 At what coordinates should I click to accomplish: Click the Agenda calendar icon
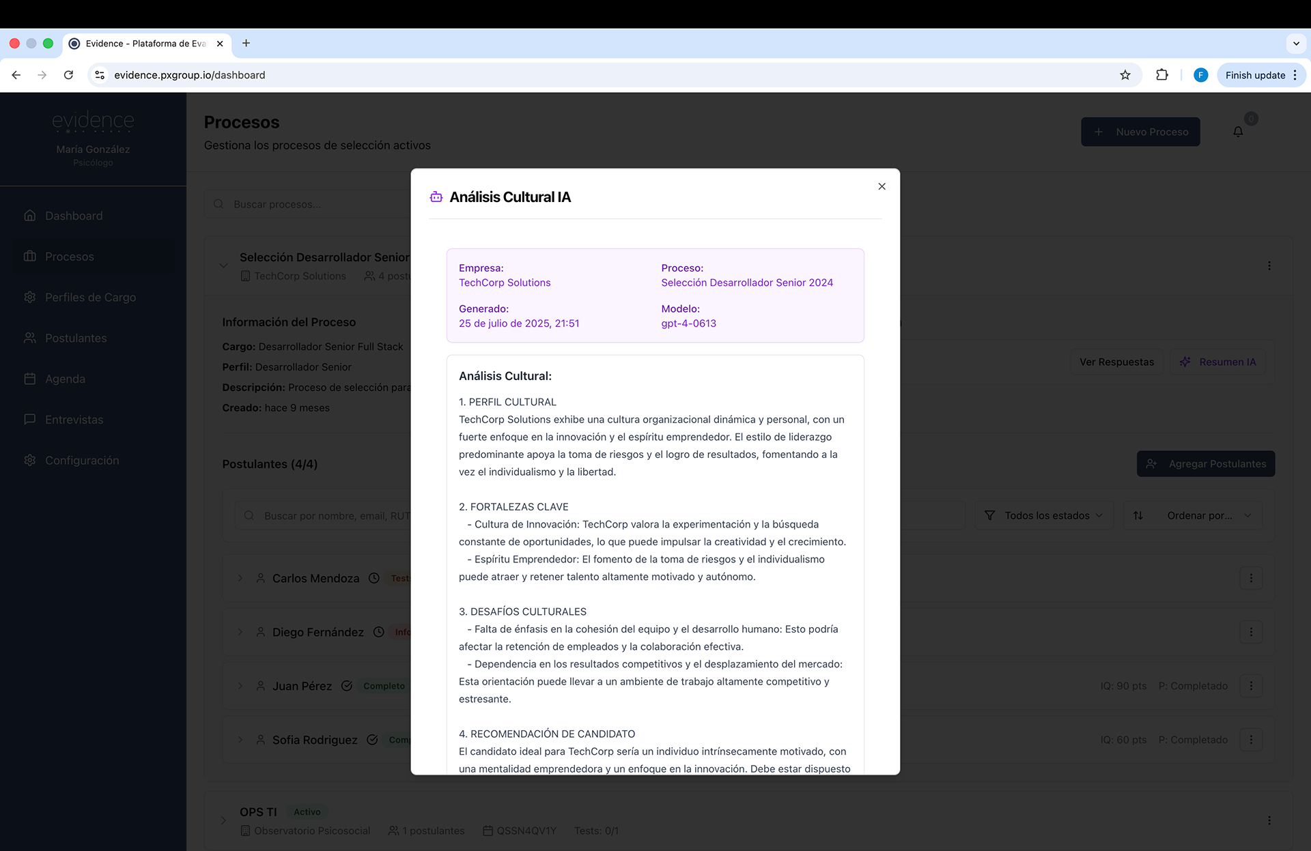[x=30, y=379]
